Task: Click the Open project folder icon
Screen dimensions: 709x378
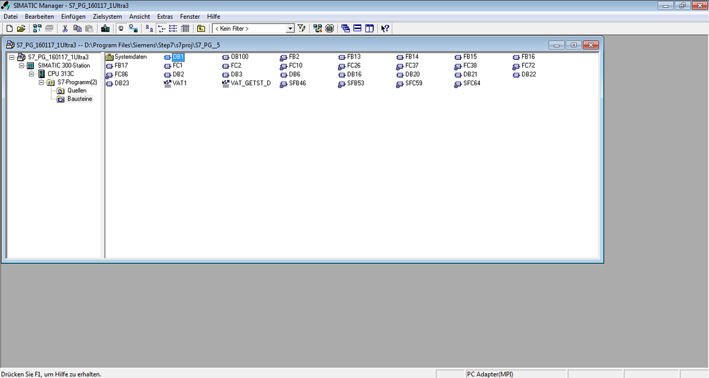Action: 21,28
